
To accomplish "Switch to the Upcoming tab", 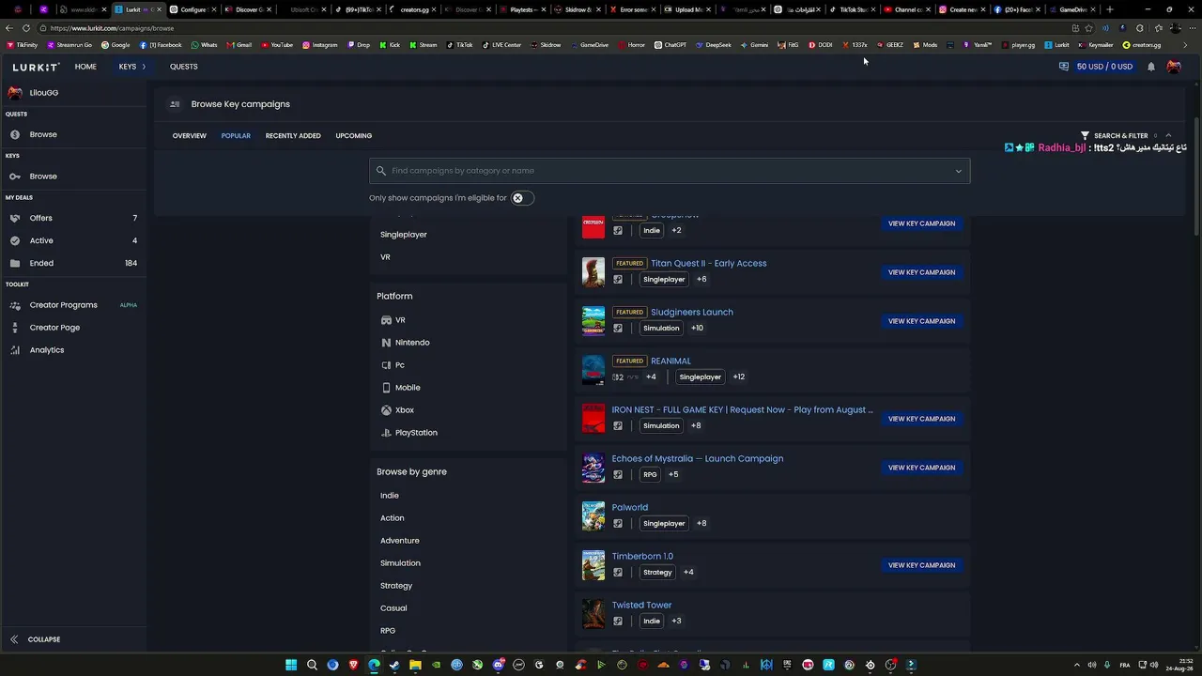I will pos(354,136).
